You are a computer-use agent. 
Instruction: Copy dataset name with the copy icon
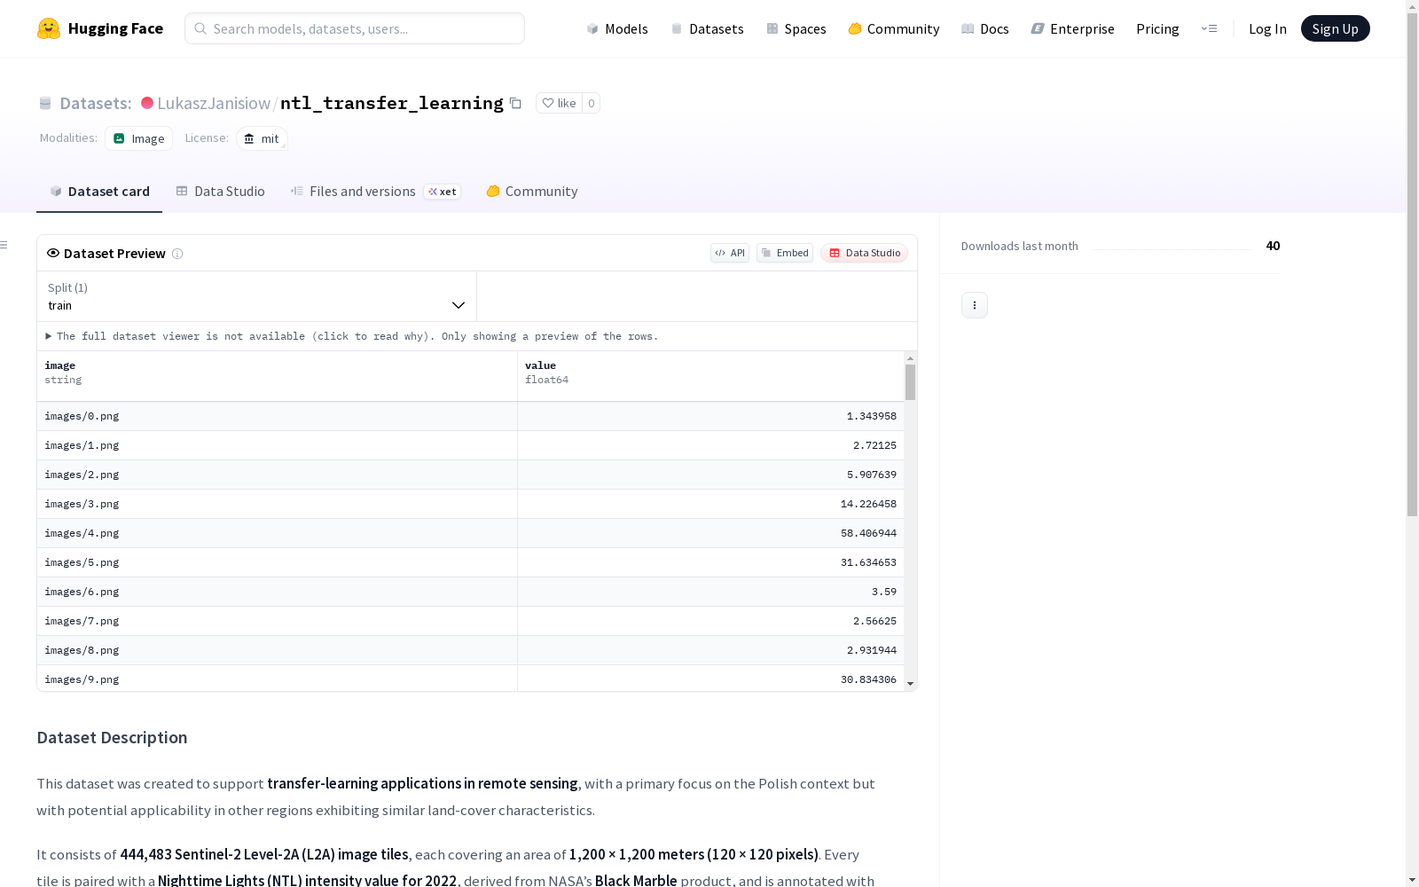pos(515,103)
